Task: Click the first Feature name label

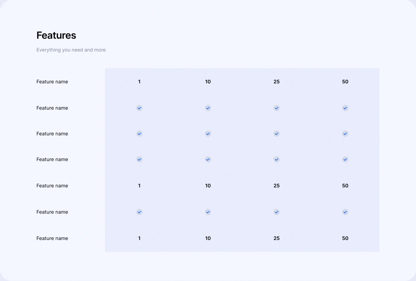Action: click(52, 82)
